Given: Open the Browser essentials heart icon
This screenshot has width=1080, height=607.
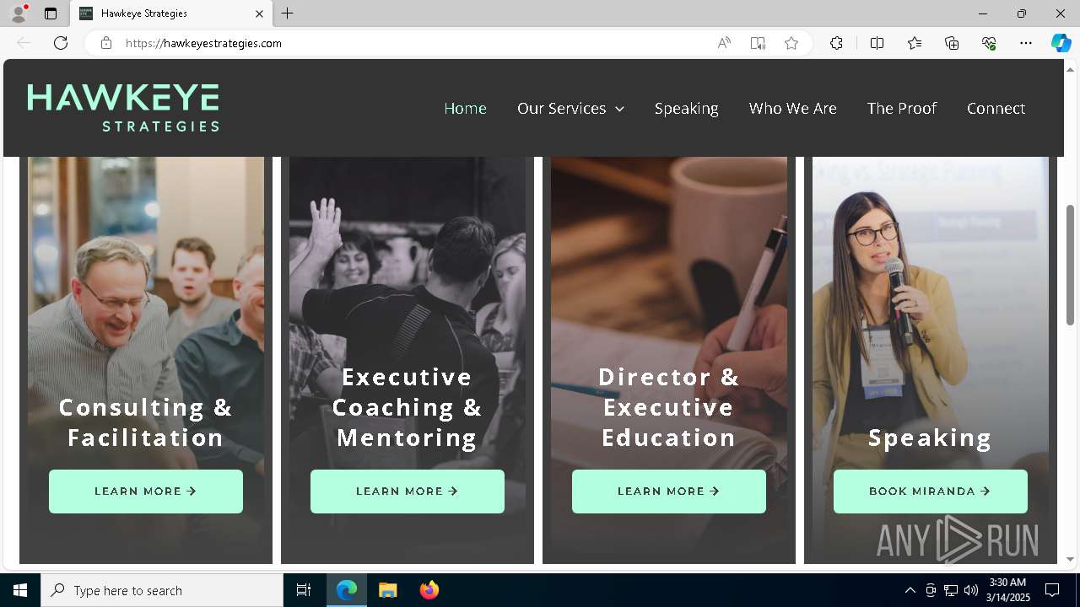Looking at the screenshot, I should pyautogui.click(x=989, y=43).
